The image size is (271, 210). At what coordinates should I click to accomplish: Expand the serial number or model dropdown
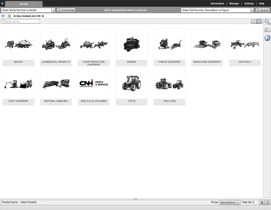coord(53,10)
